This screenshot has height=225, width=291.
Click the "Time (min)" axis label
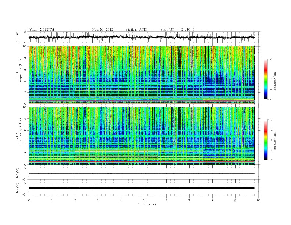(x=147, y=204)
